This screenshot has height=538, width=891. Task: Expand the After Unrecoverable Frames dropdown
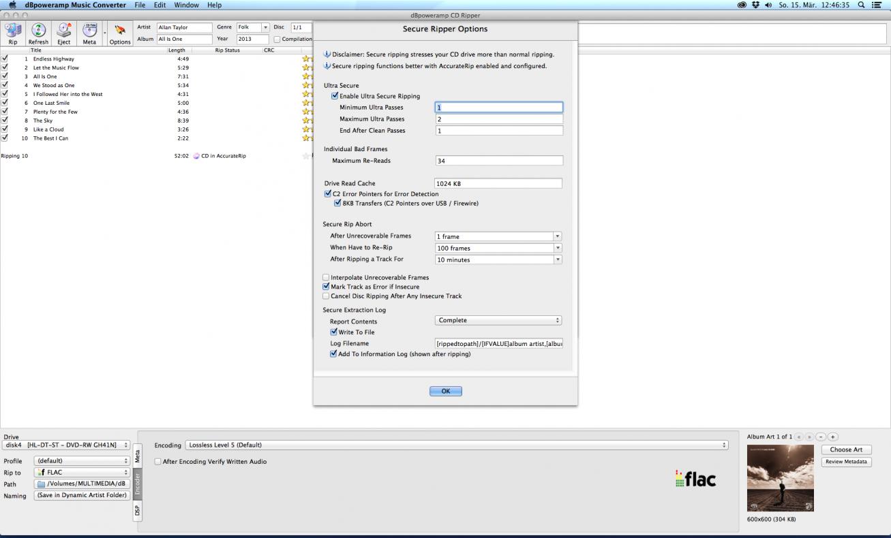(x=557, y=236)
